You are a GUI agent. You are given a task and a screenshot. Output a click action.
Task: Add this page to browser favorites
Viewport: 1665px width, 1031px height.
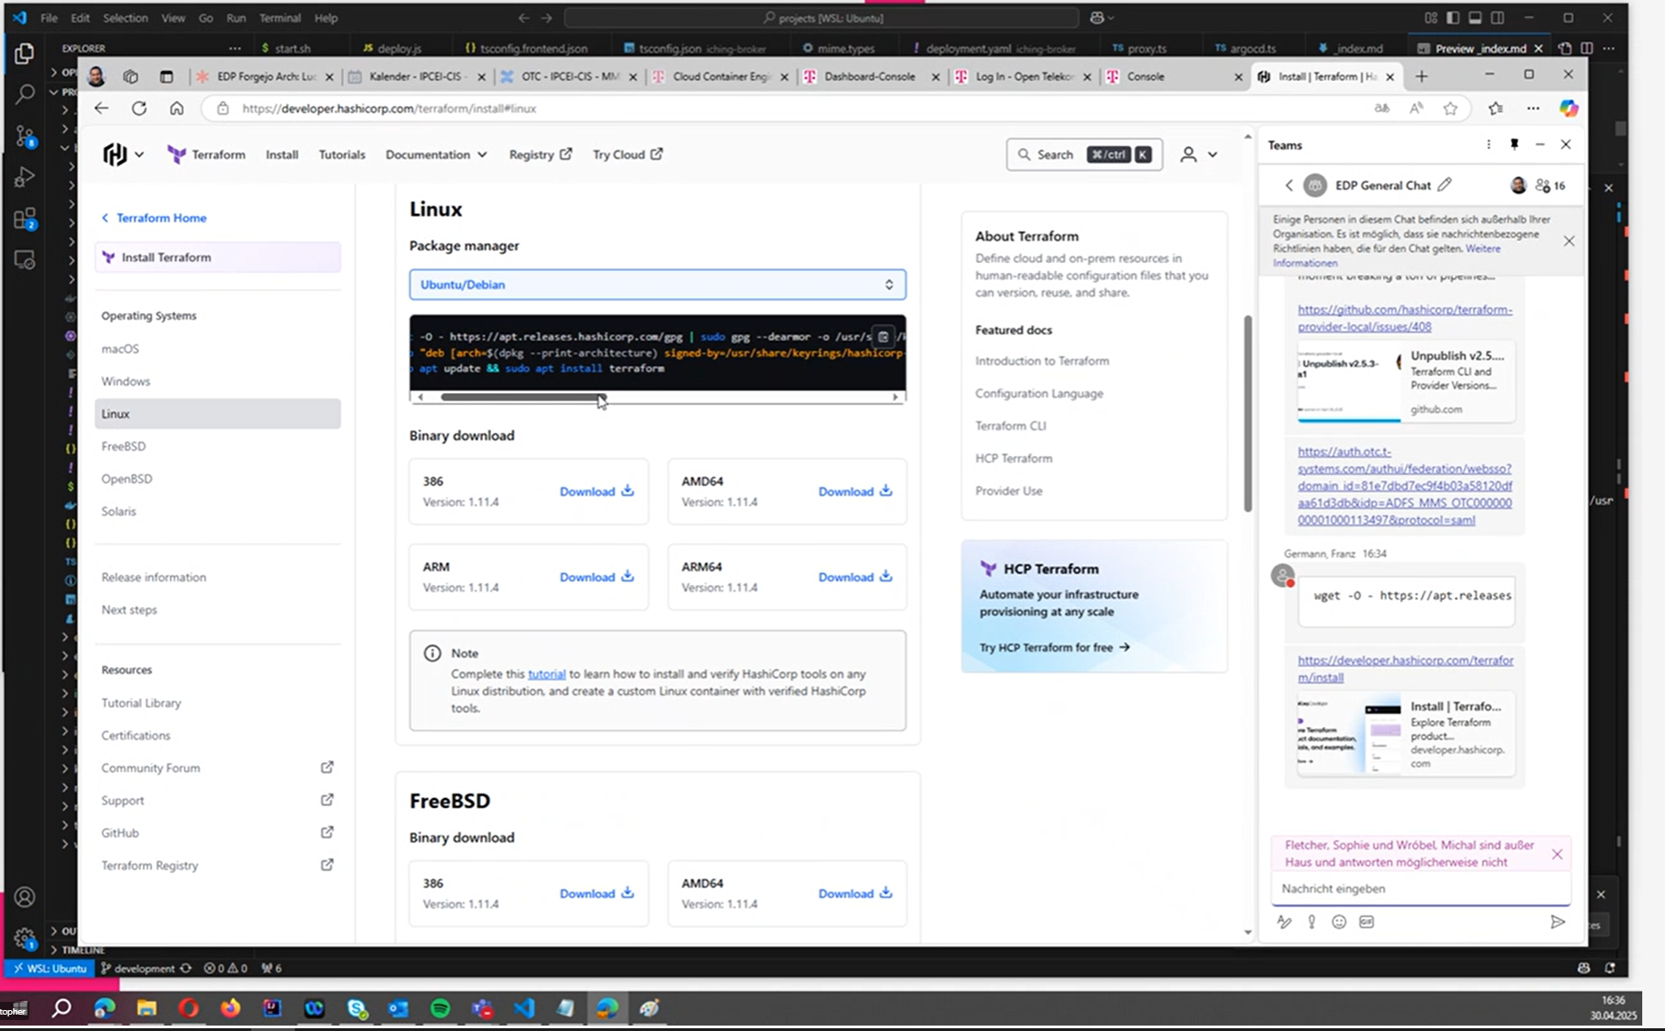tap(1450, 108)
